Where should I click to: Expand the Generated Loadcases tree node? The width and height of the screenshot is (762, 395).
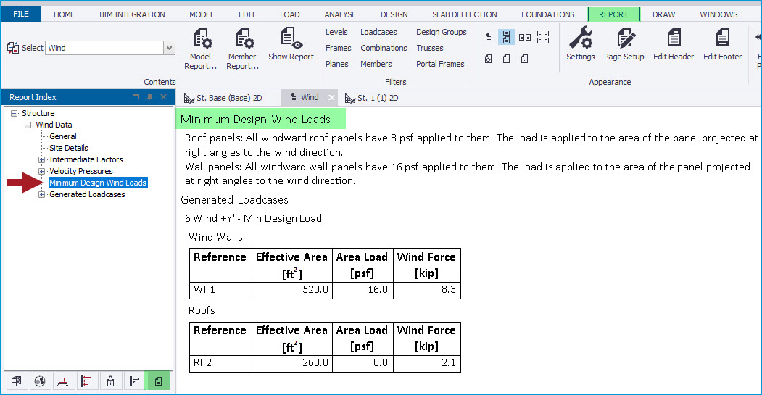pos(42,194)
